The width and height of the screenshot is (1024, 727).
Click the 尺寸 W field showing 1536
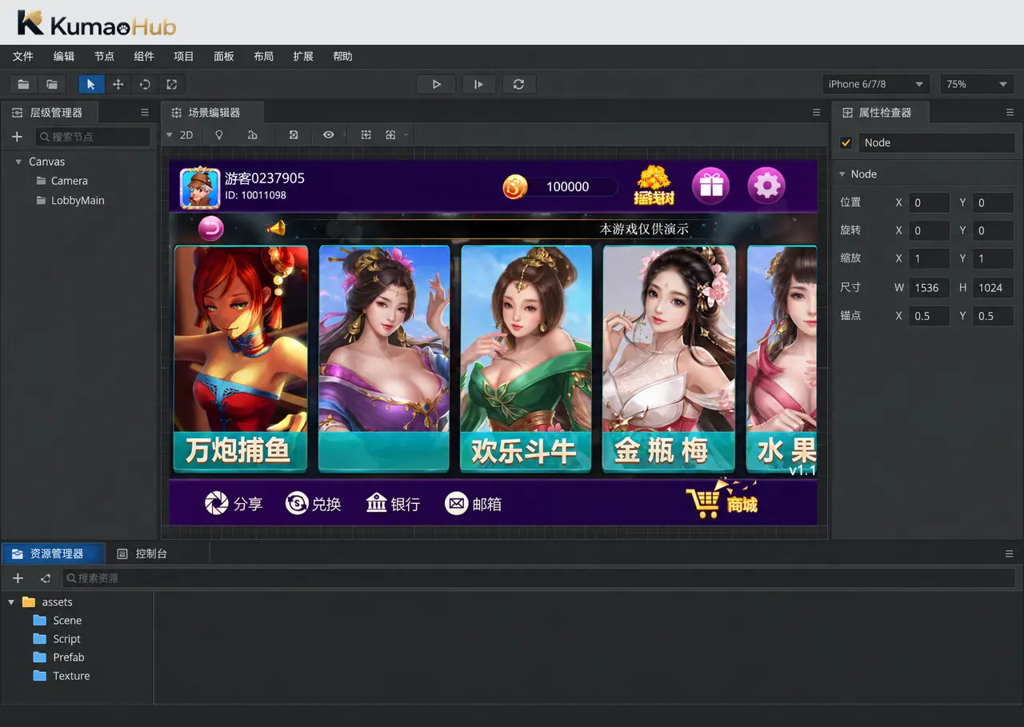point(929,288)
